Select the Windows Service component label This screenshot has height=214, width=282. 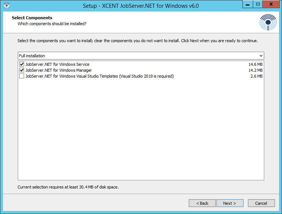pyautogui.click(x=57, y=64)
